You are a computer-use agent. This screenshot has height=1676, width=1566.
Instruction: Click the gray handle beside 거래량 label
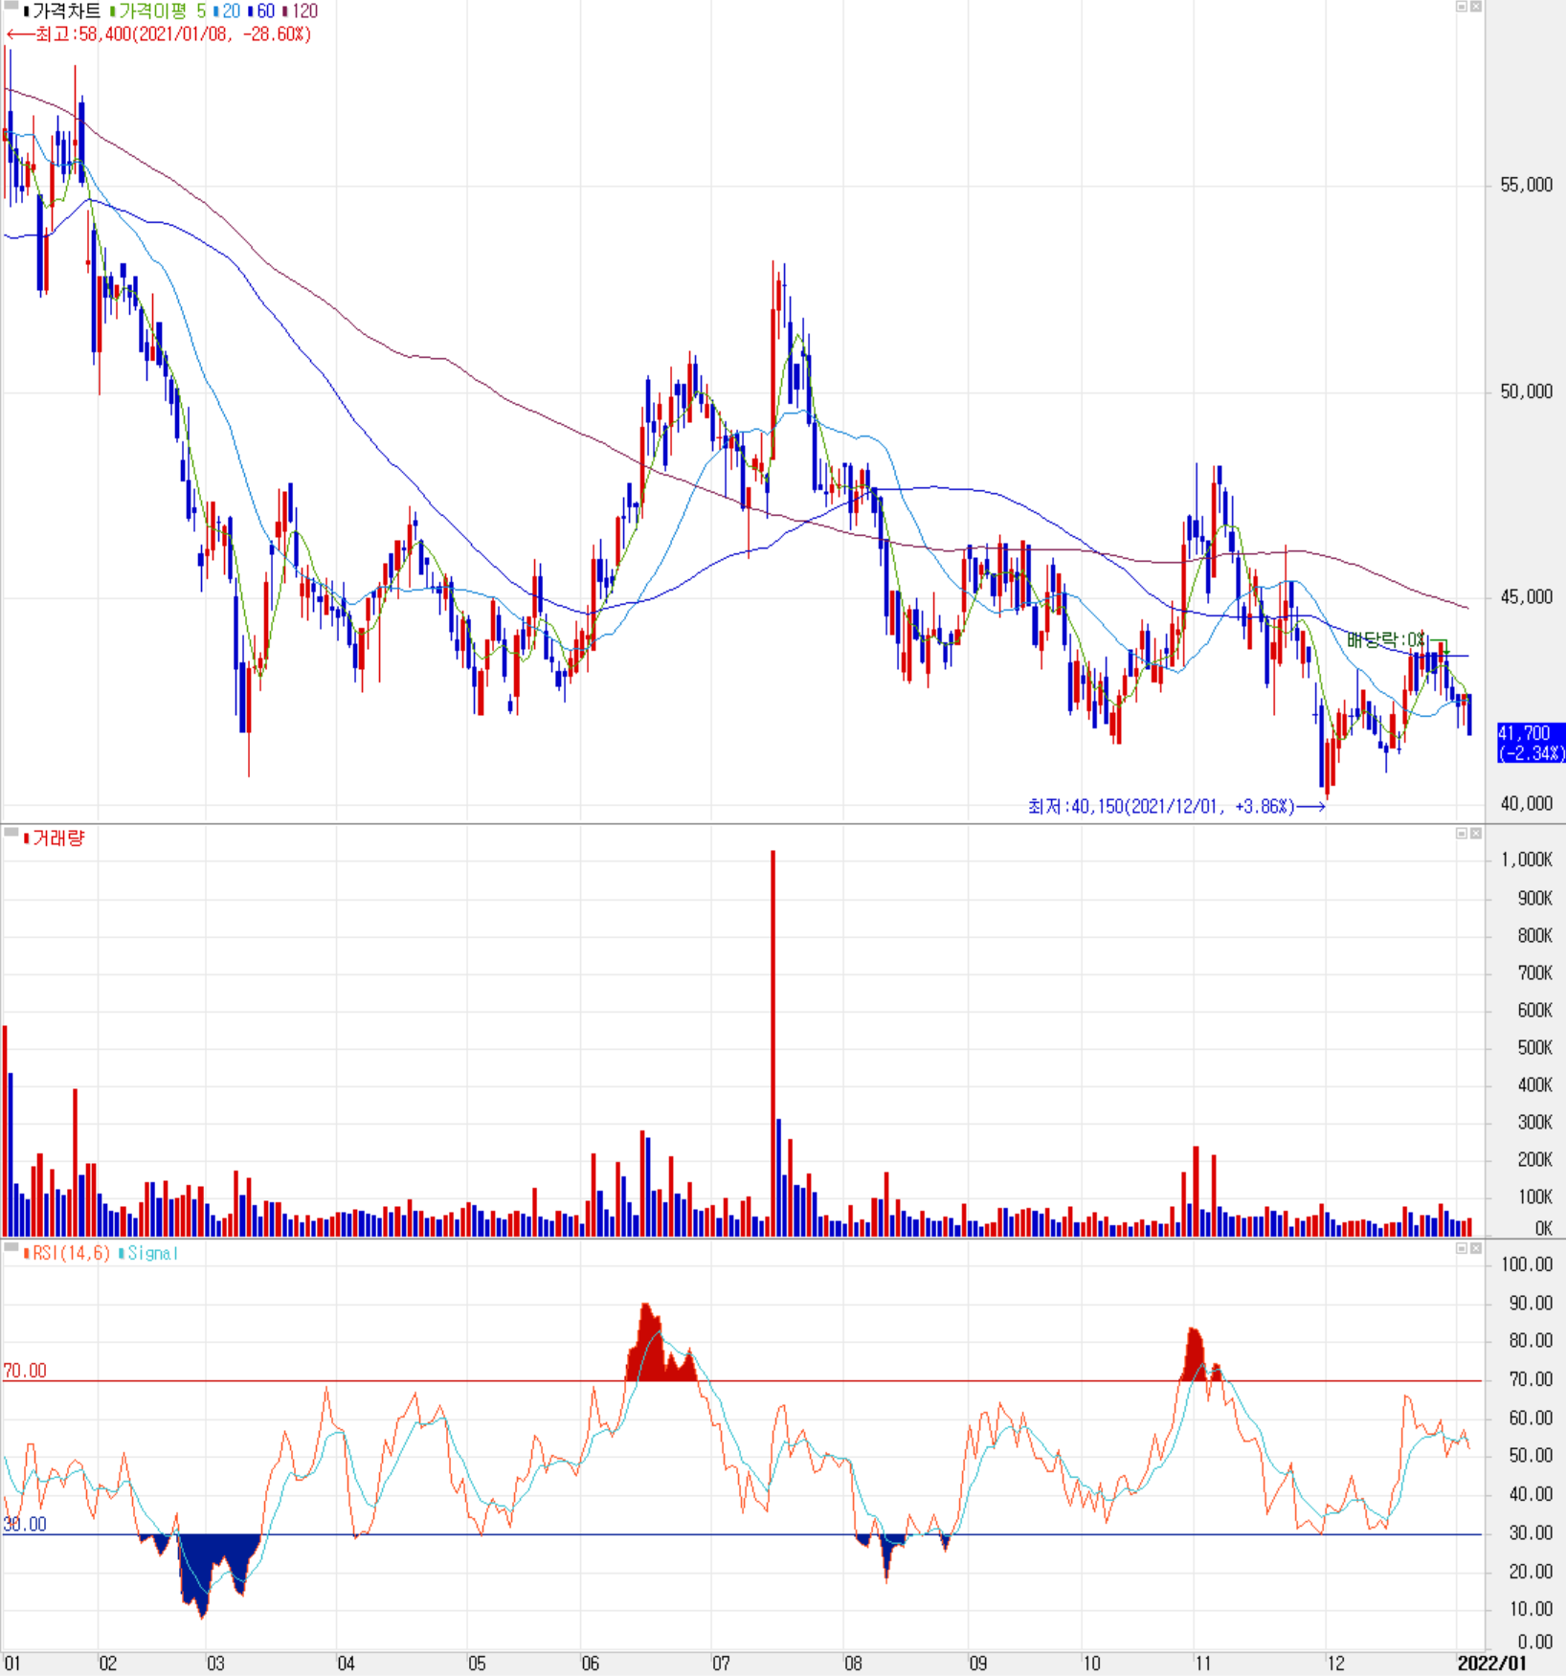click(11, 833)
